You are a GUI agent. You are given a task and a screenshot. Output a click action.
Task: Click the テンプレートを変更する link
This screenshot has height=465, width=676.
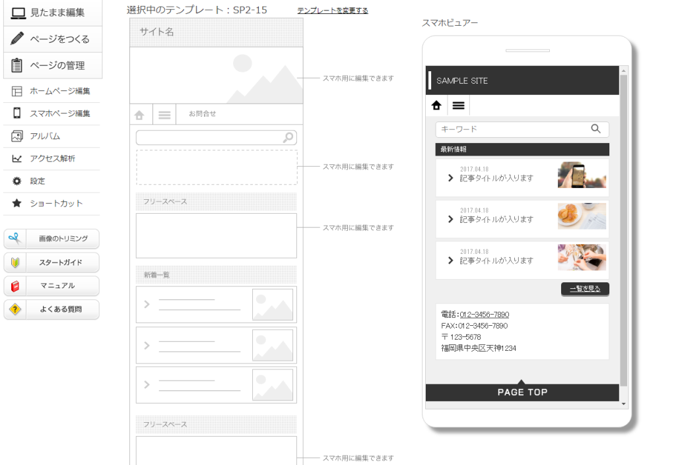[332, 10]
